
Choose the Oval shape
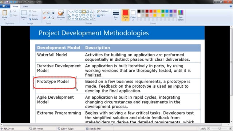[76, 11]
